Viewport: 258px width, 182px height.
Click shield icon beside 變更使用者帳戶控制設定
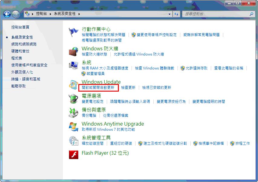(x=133, y=35)
